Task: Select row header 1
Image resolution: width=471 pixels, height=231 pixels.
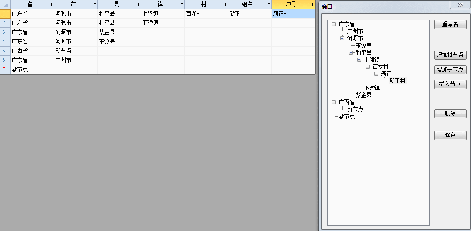Action: 5,13
